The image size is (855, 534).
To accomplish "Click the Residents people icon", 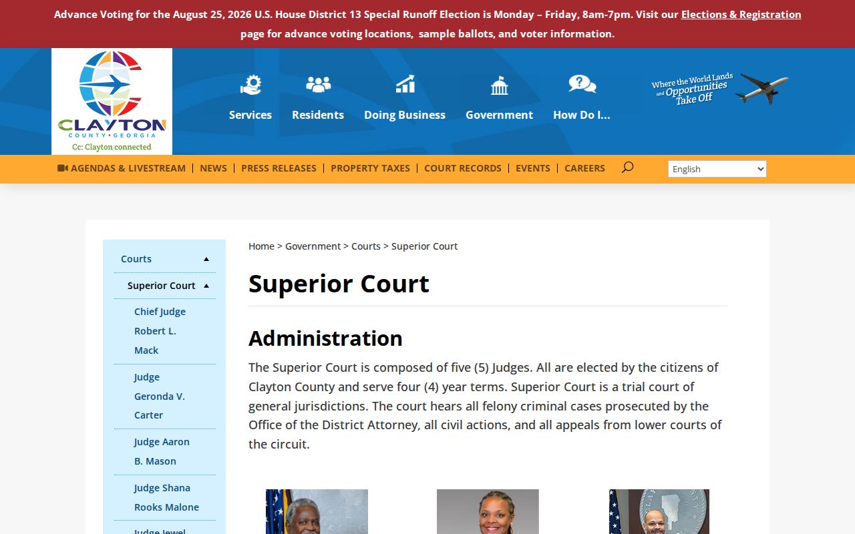I will point(318,84).
